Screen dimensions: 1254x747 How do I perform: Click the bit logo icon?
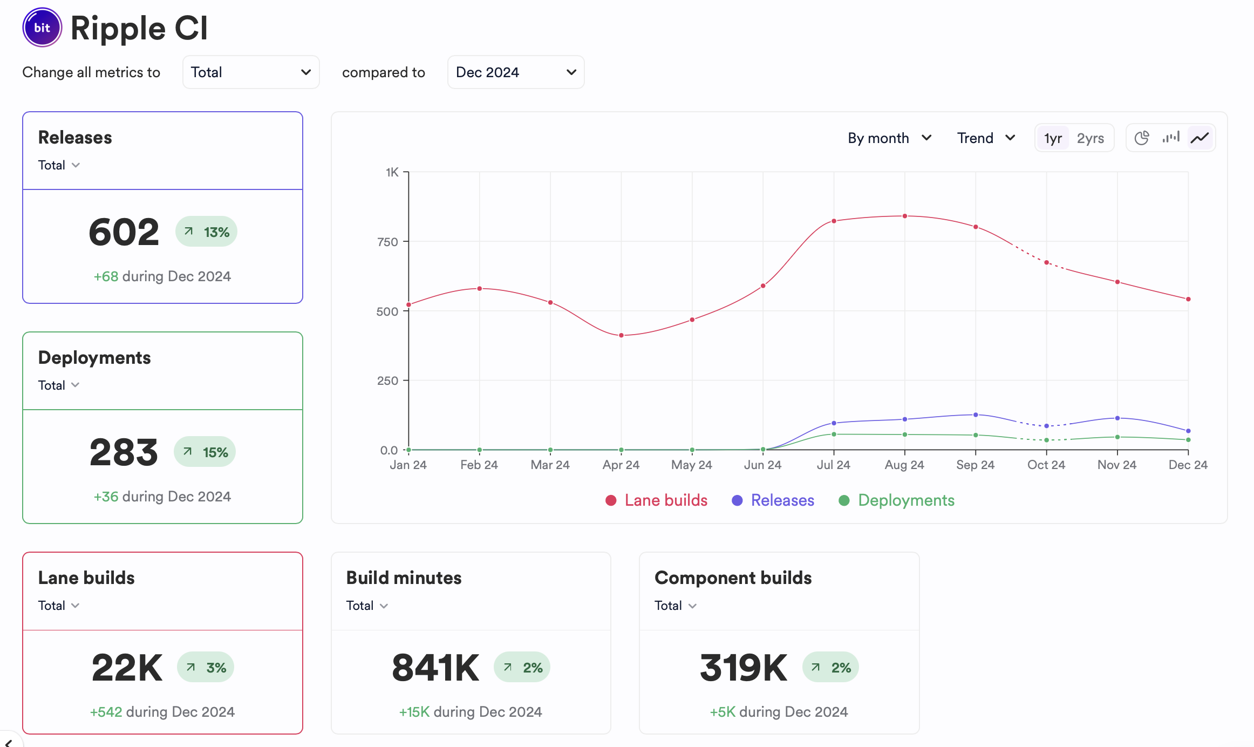42,28
